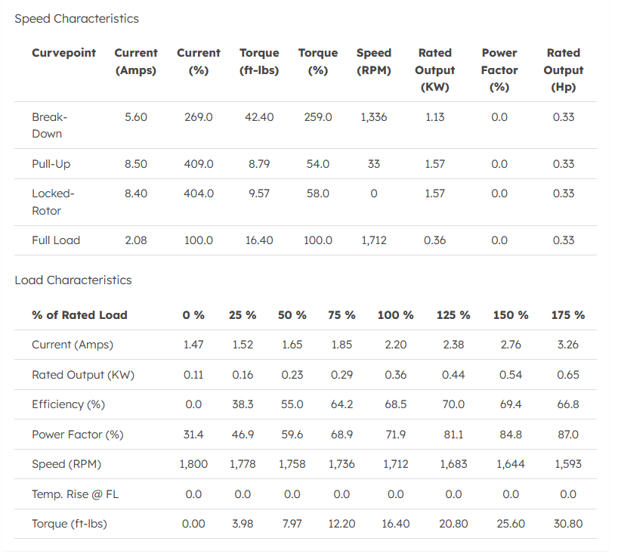Click the Pull-Up row label

51,164
